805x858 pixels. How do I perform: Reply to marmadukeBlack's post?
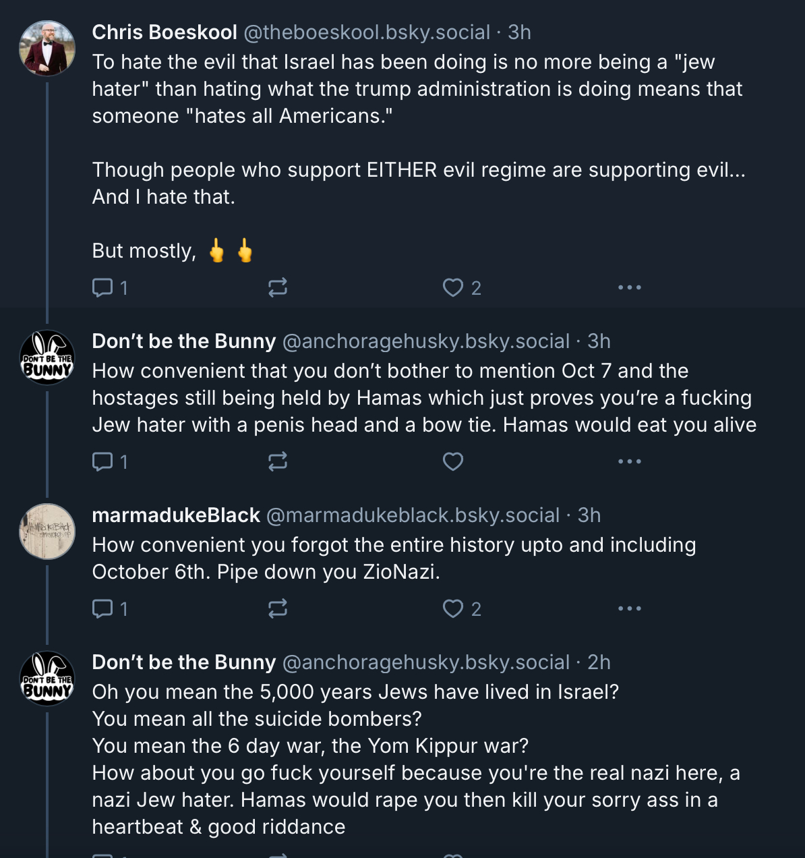[102, 609]
